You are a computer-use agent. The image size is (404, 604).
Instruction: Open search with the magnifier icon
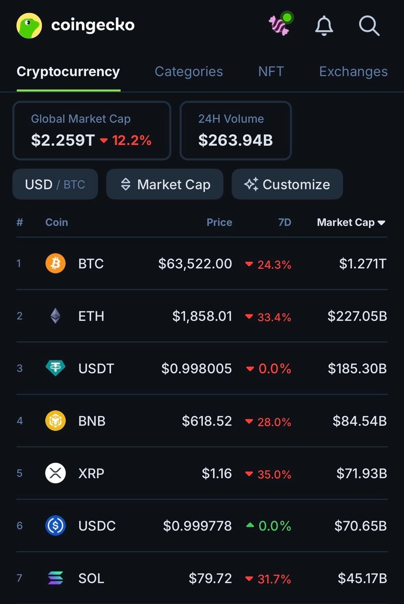[x=369, y=26]
